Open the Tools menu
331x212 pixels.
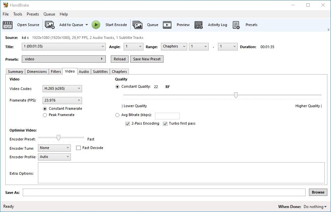coord(17,14)
